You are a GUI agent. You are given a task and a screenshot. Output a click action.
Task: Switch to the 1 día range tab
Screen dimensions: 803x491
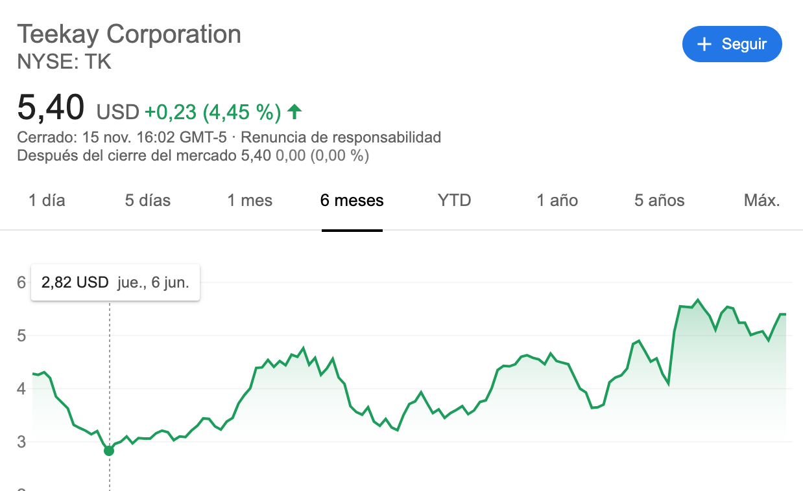coord(47,200)
